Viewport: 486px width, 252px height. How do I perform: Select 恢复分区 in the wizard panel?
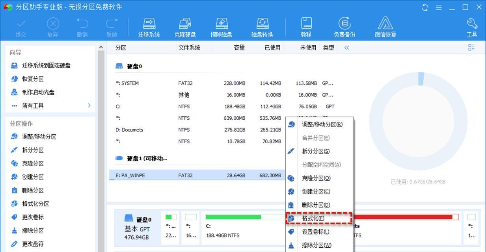pyautogui.click(x=27, y=79)
